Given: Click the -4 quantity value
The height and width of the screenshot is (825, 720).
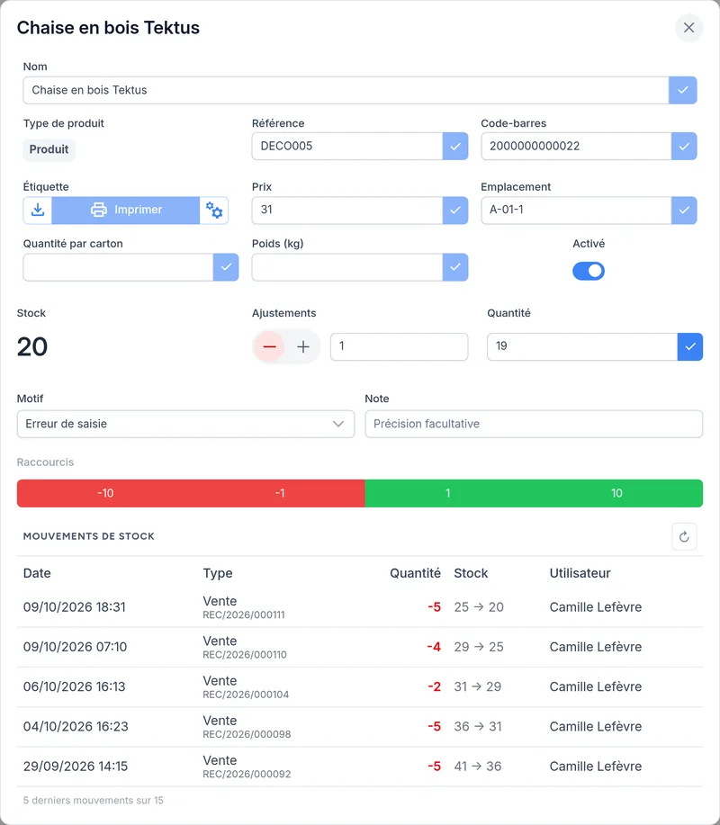Looking at the screenshot, I should click(x=434, y=647).
